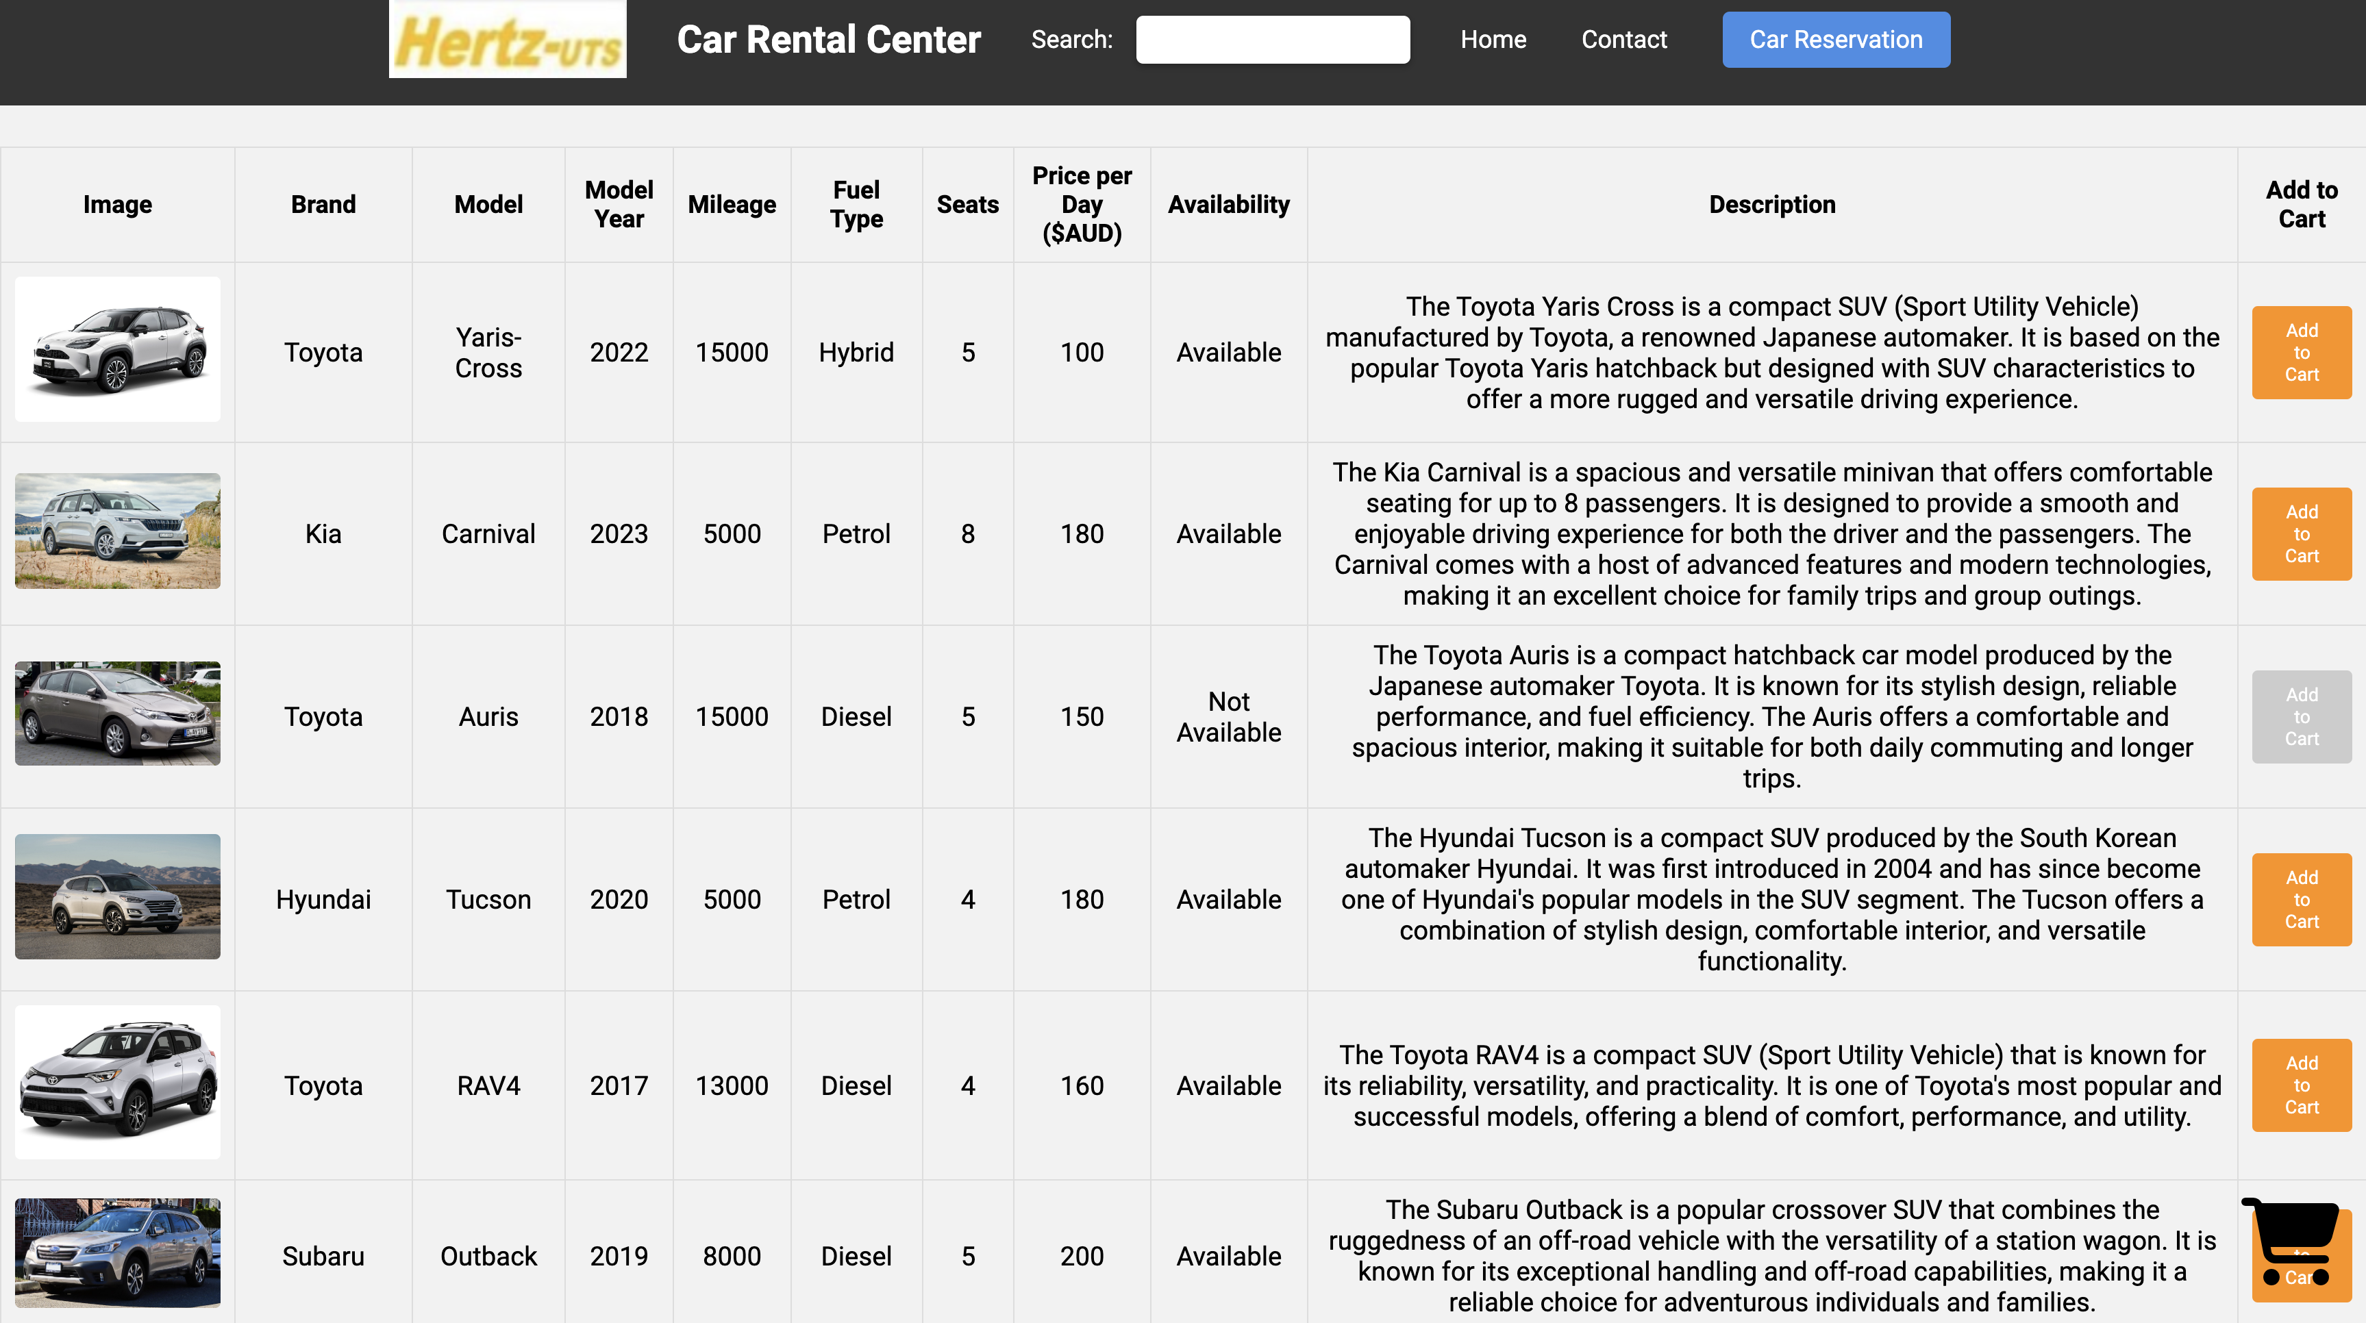Click the Kia Carnival description text
This screenshot has height=1323, width=2366.
(1771, 534)
